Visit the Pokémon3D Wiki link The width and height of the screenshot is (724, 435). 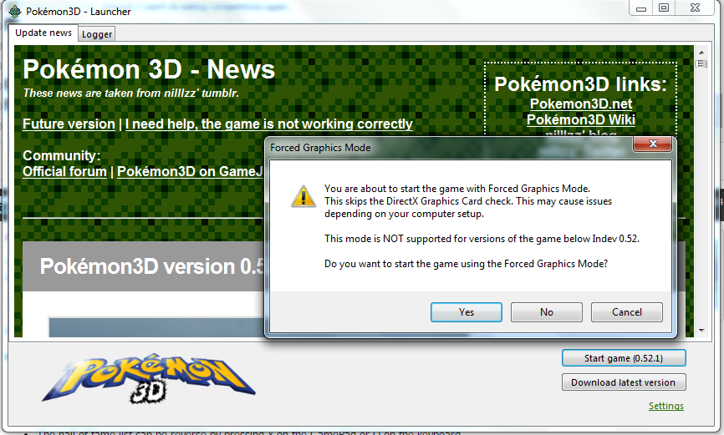(580, 119)
